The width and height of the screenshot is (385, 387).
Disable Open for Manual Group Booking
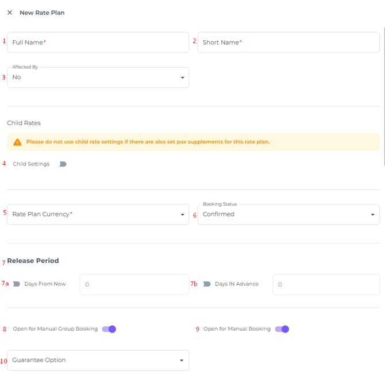109,329
